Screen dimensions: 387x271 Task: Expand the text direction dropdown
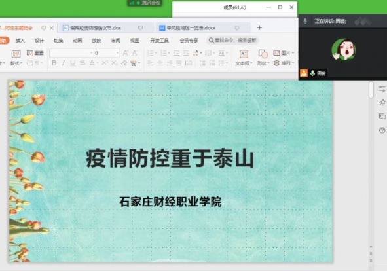click(201, 53)
